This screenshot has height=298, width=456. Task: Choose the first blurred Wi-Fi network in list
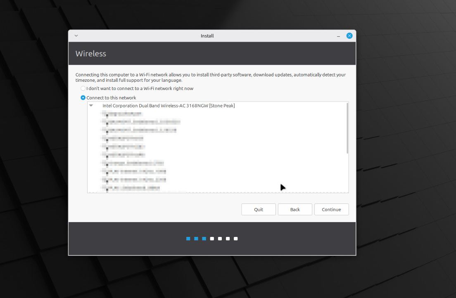(x=123, y=114)
